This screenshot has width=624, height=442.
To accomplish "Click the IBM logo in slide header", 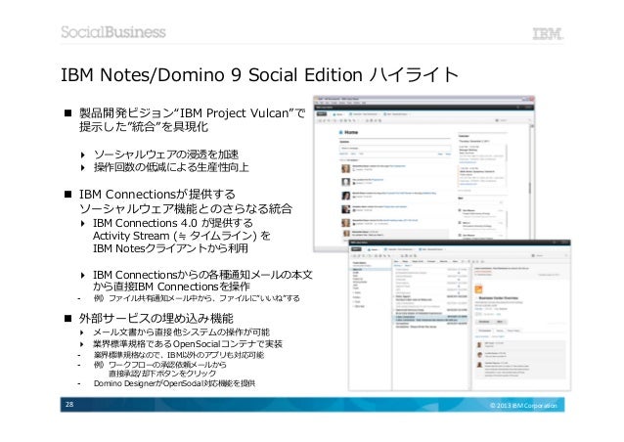I will pyautogui.click(x=548, y=34).
